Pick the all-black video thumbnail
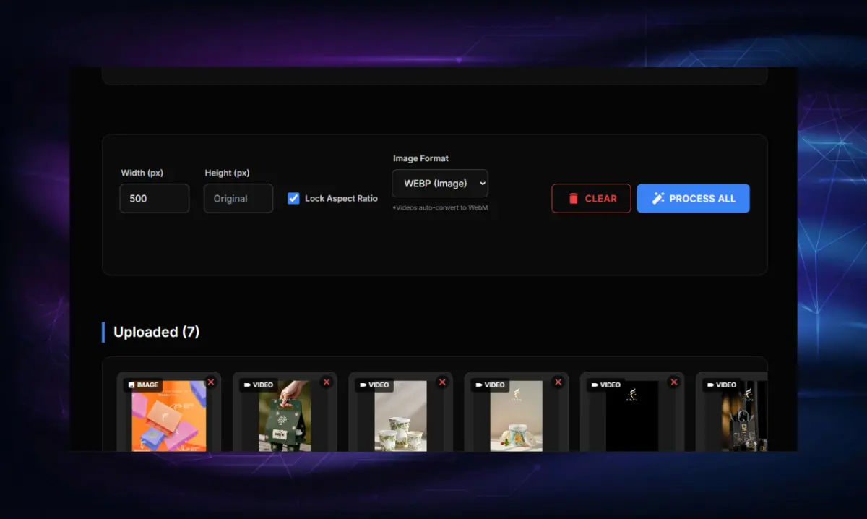 (x=631, y=419)
